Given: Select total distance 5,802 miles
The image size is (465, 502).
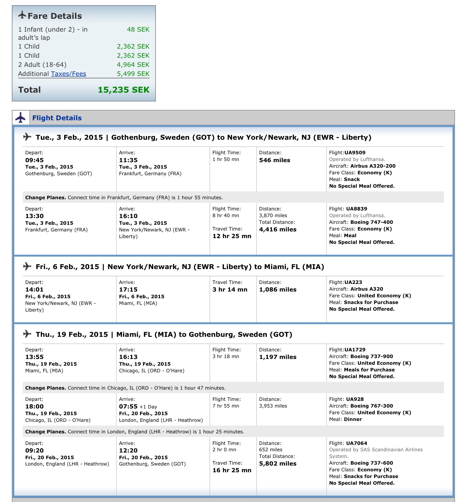Looking at the screenshot, I should click(x=278, y=464).
